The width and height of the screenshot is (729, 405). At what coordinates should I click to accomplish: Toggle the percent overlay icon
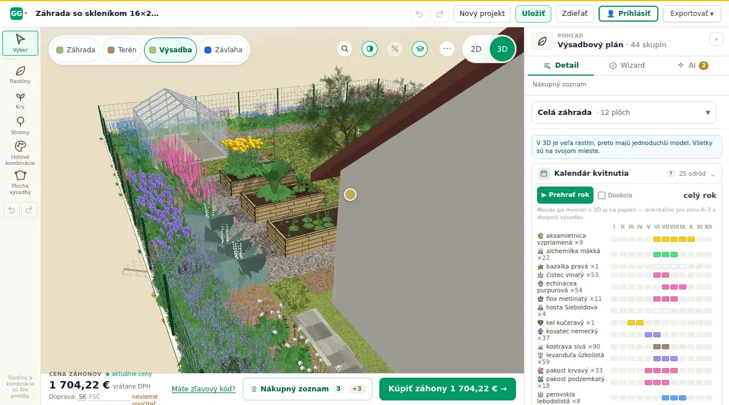(395, 49)
